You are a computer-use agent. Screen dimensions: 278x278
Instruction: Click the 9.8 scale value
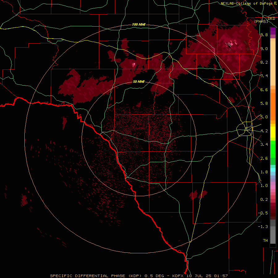264,35
